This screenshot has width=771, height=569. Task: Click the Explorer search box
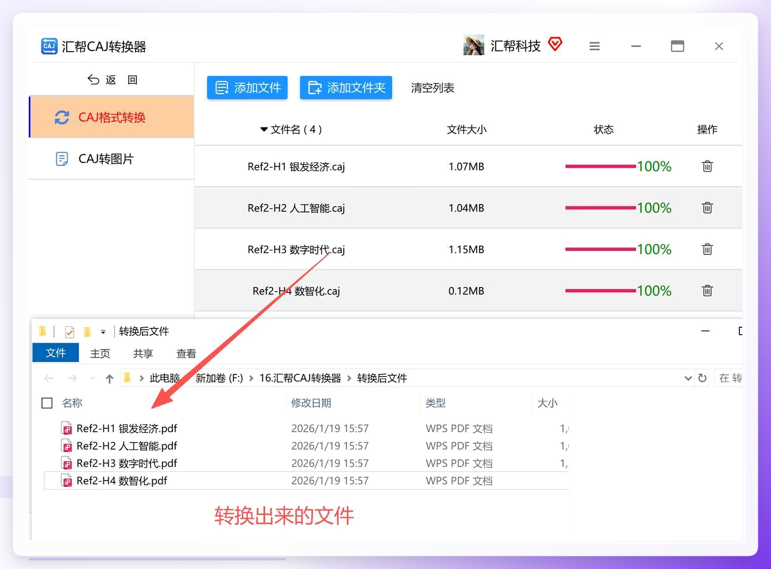click(728, 378)
